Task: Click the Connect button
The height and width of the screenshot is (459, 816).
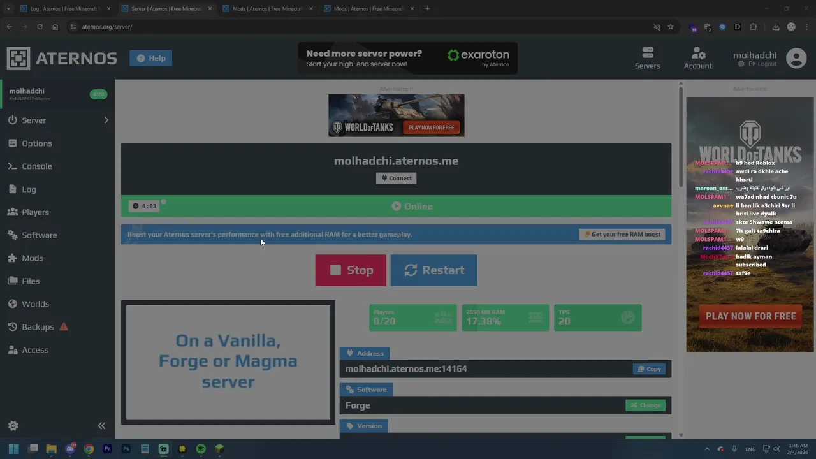Action: 397,178
